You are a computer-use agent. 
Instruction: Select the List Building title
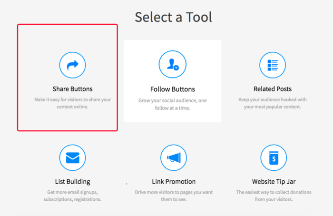(72, 181)
